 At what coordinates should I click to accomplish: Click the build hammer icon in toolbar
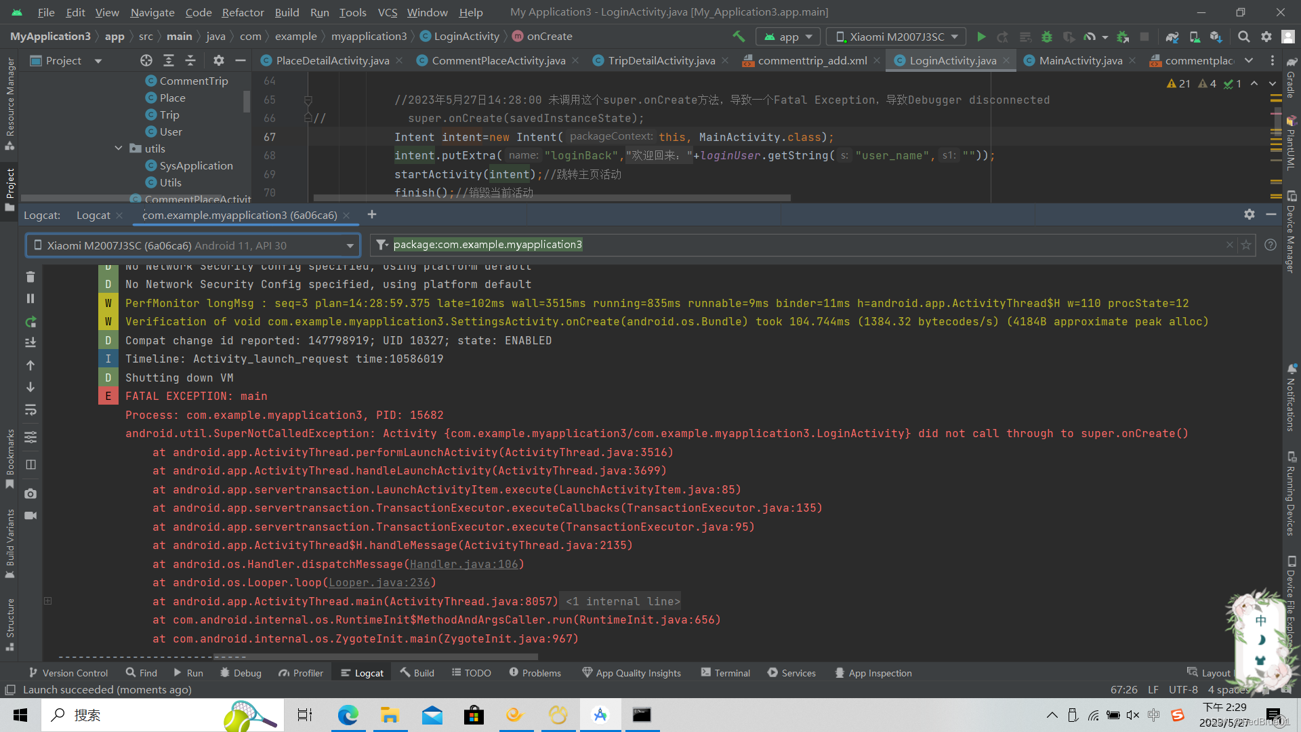point(739,37)
